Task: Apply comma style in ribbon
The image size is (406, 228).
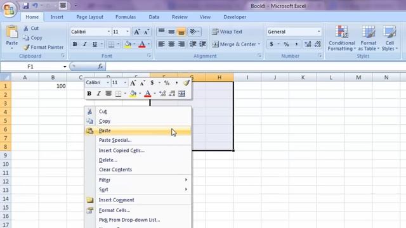Action: pyautogui.click(x=296, y=44)
